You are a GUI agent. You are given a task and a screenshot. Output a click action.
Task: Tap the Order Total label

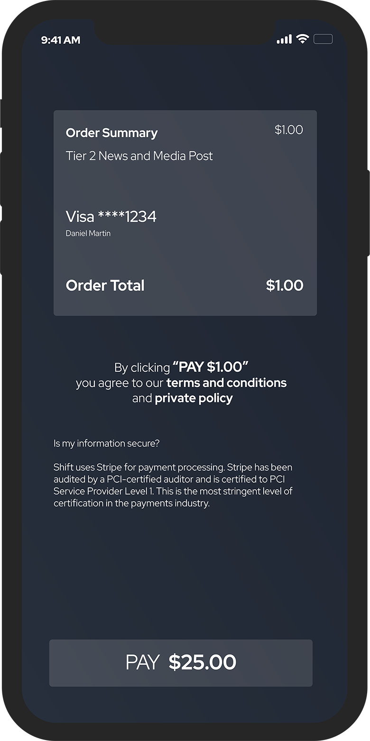105,285
